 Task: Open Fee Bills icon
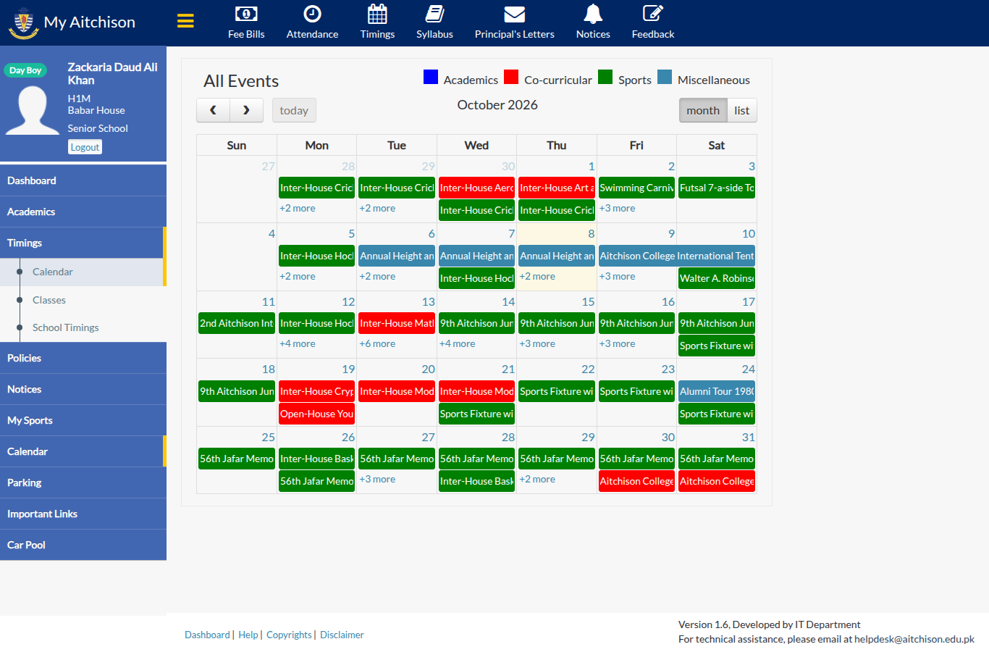click(246, 14)
